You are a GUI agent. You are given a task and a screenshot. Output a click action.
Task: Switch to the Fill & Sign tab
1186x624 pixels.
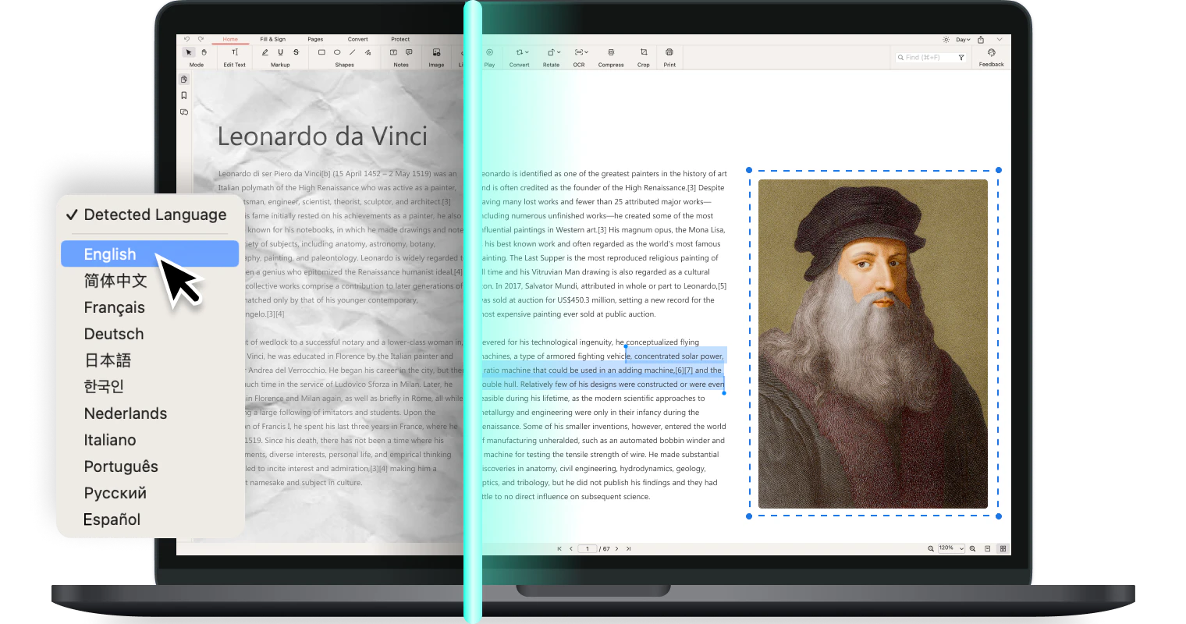tap(272, 39)
